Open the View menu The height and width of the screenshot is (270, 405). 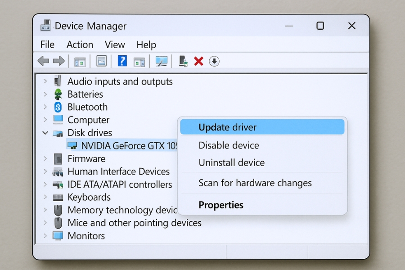[115, 45]
